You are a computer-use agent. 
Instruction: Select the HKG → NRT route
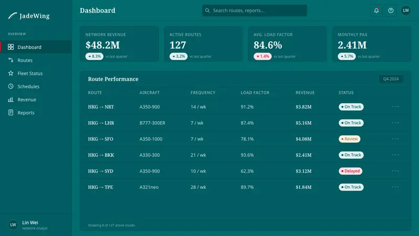pyautogui.click(x=101, y=107)
